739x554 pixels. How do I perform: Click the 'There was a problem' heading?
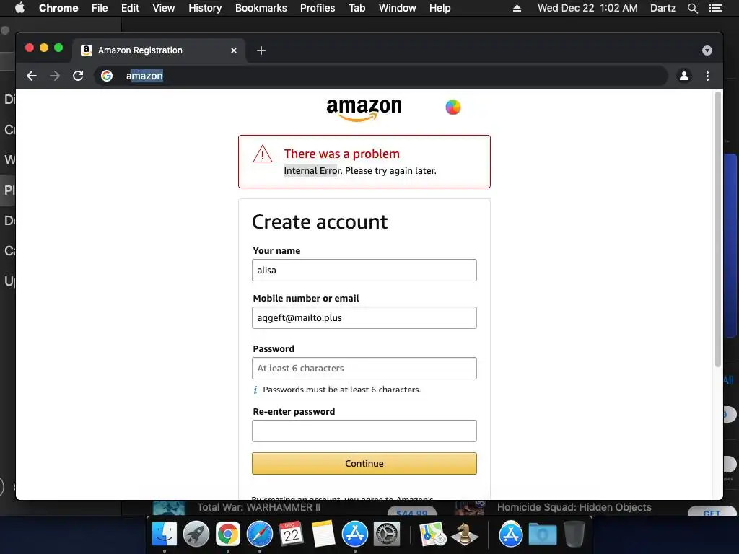(341, 154)
